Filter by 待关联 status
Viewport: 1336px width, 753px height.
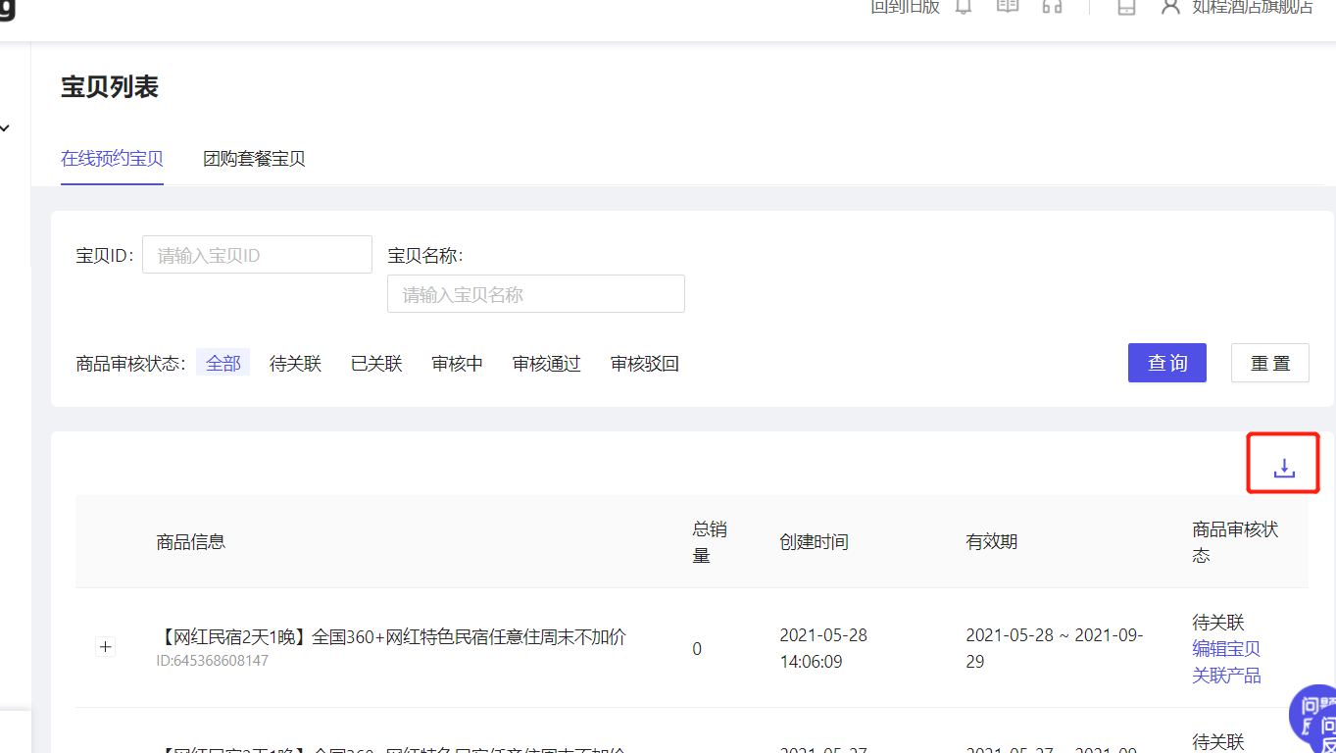(x=295, y=364)
